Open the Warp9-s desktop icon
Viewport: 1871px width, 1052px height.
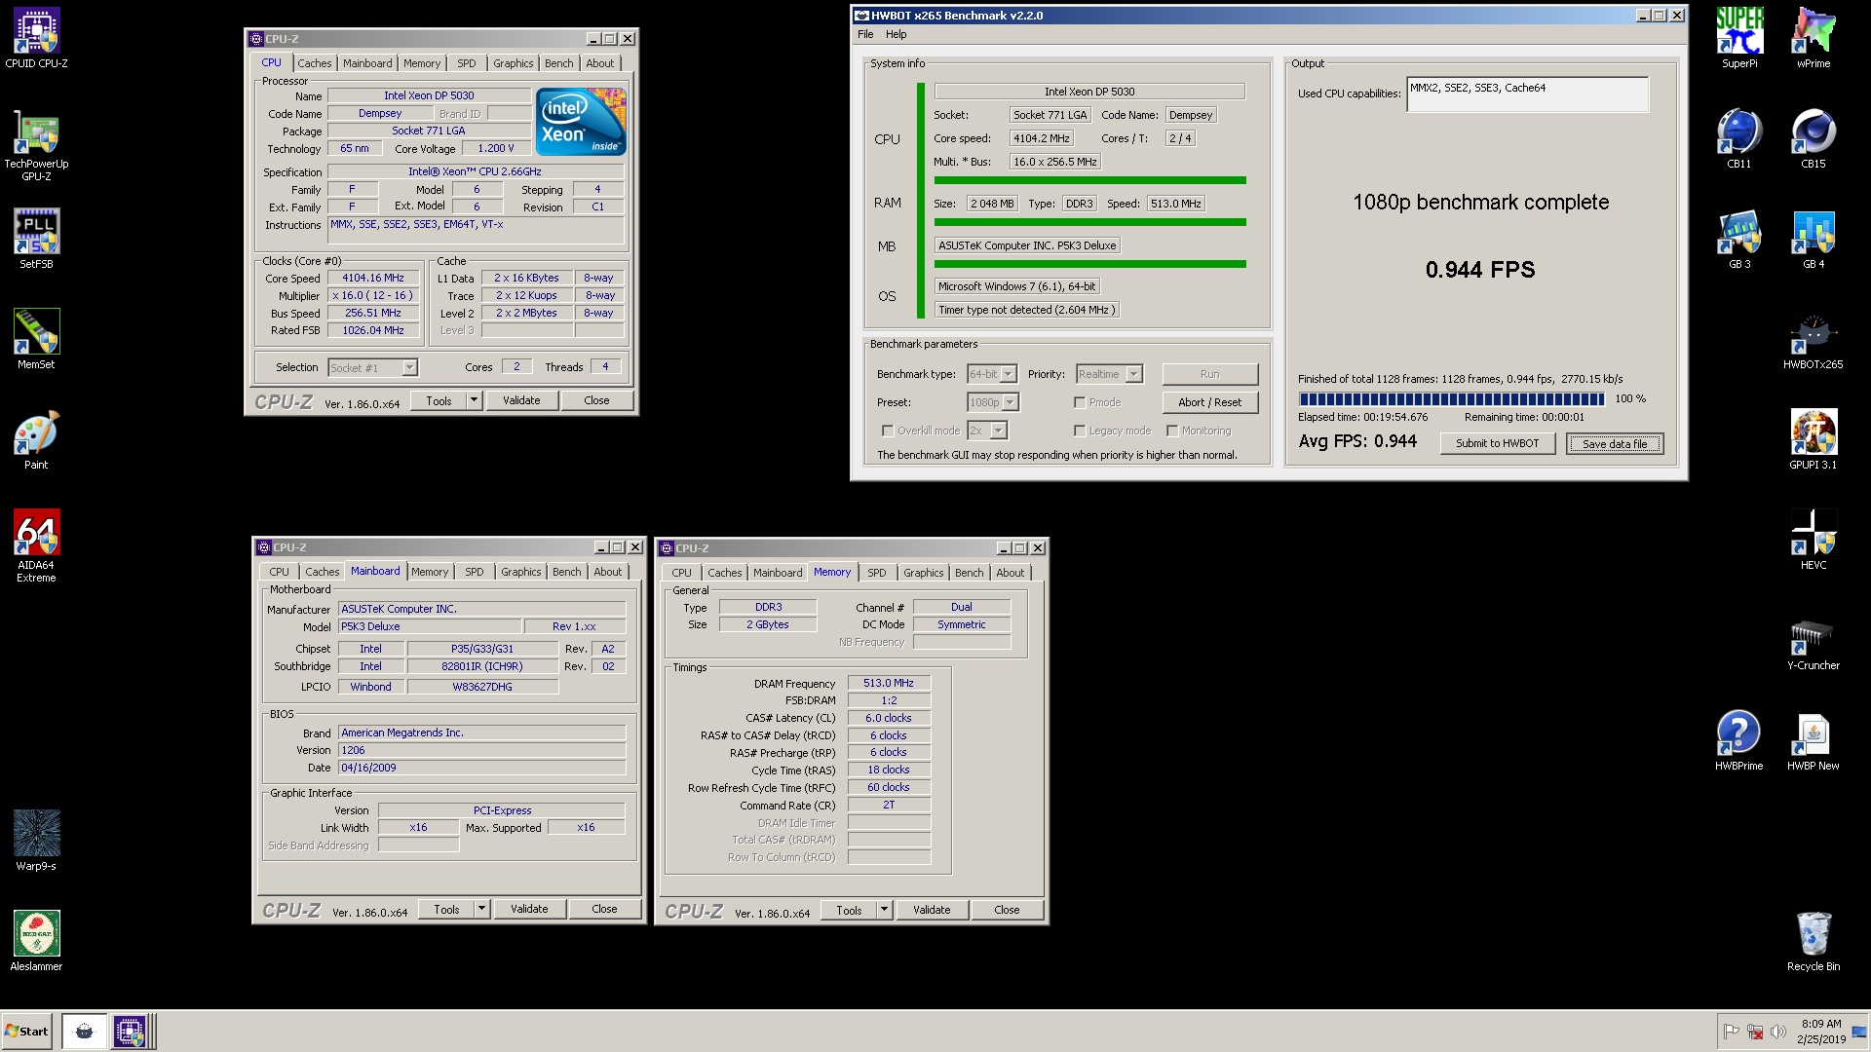[x=36, y=841]
